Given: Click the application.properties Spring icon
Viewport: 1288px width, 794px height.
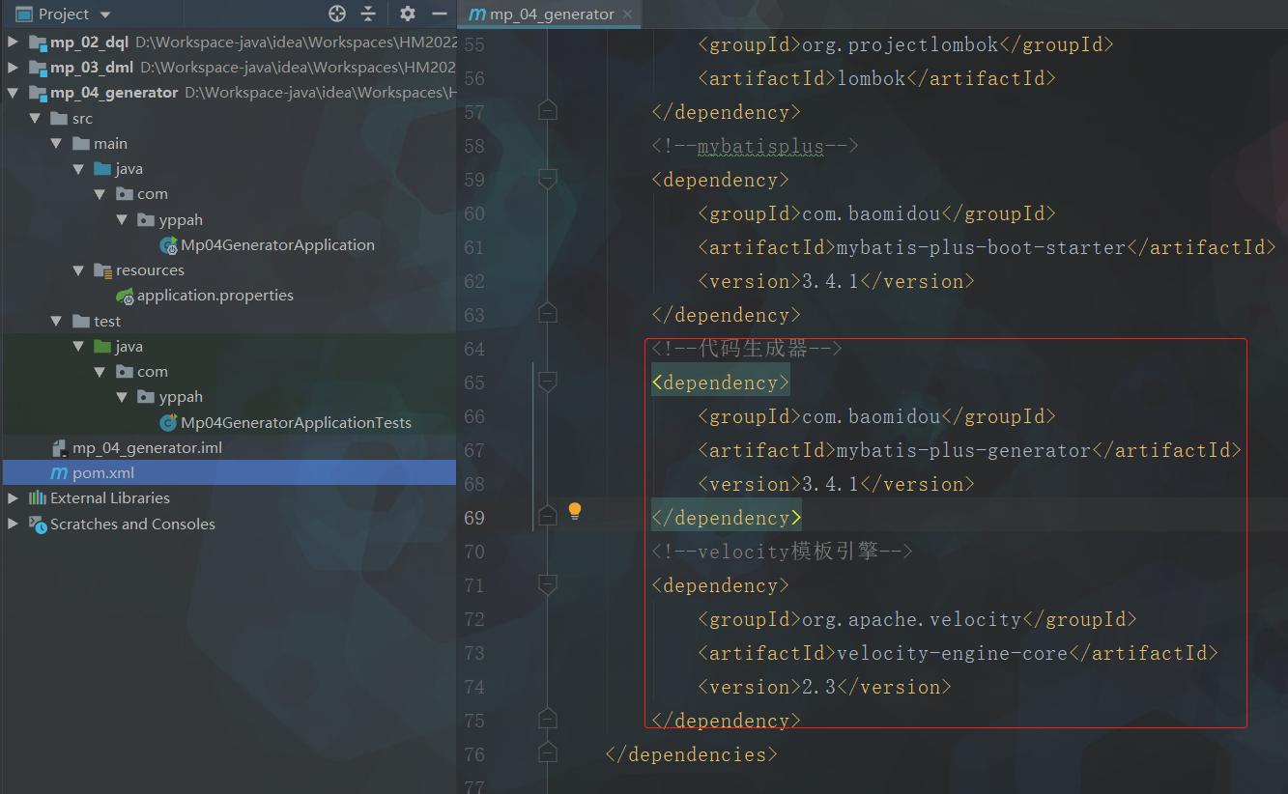Looking at the screenshot, I should (125, 296).
